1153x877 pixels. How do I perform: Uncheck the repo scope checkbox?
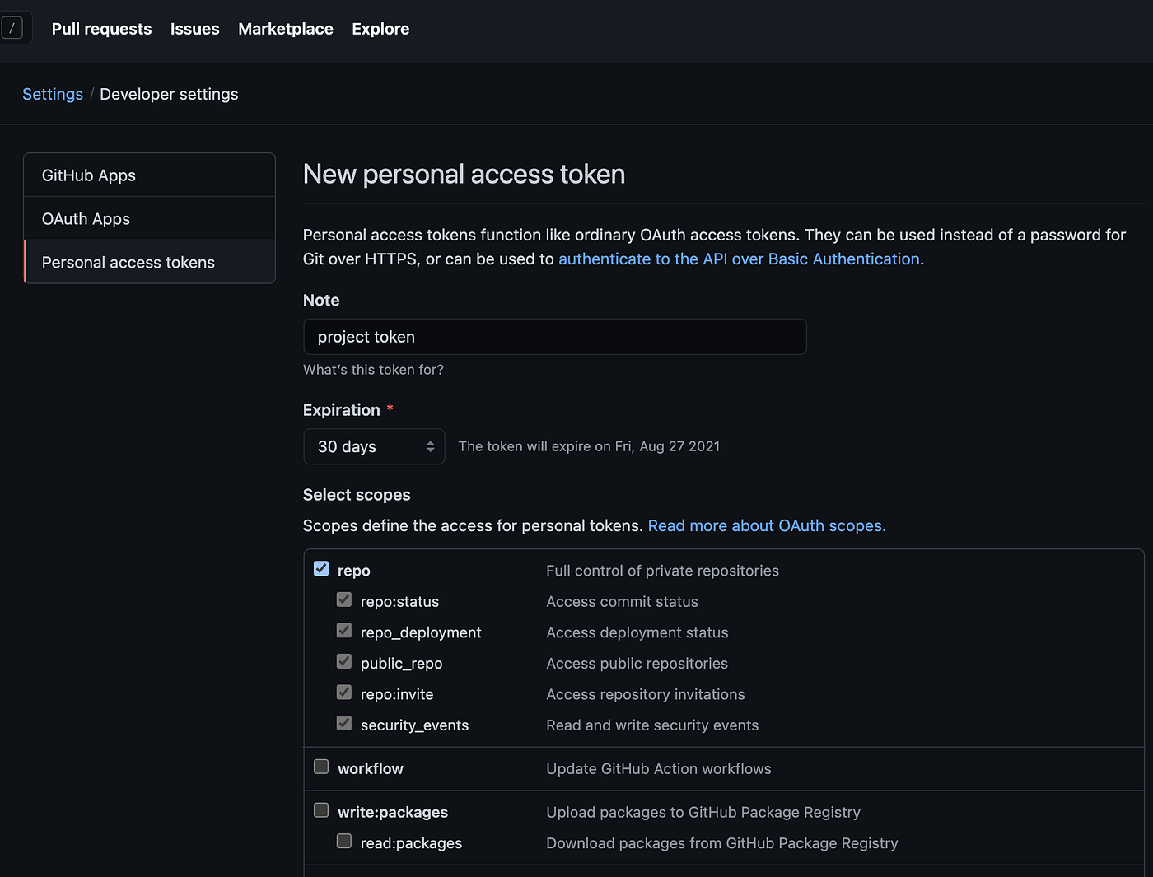(x=321, y=569)
